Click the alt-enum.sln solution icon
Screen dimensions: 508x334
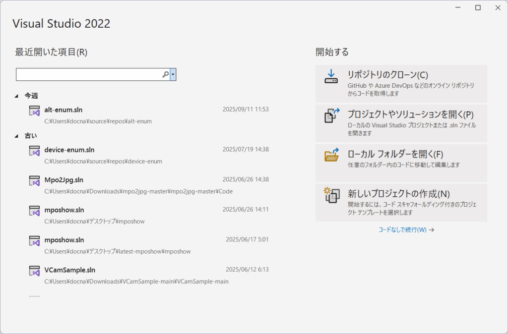pyautogui.click(x=34, y=111)
